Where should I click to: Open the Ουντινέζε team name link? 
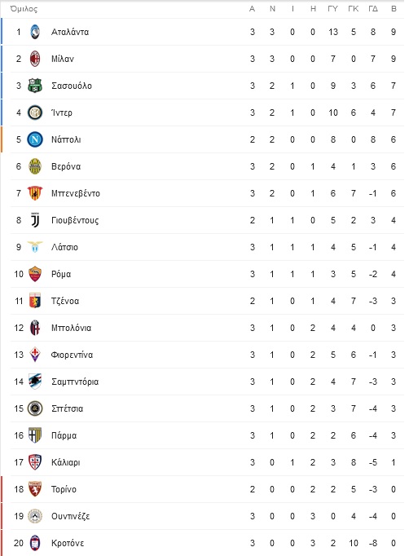[70, 516]
